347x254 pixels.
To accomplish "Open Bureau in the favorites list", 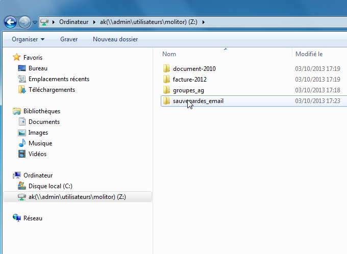I will (38, 68).
